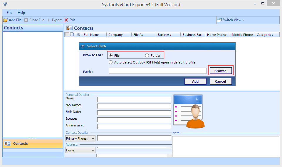The width and height of the screenshot is (282, 167).
Task: Click the Name input field
Action: pos(134,99)
